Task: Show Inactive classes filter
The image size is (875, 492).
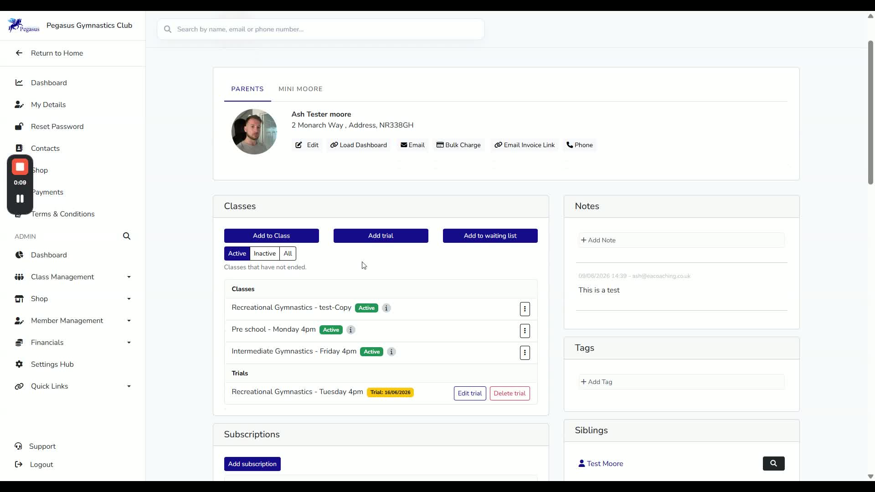Action: 264,253
